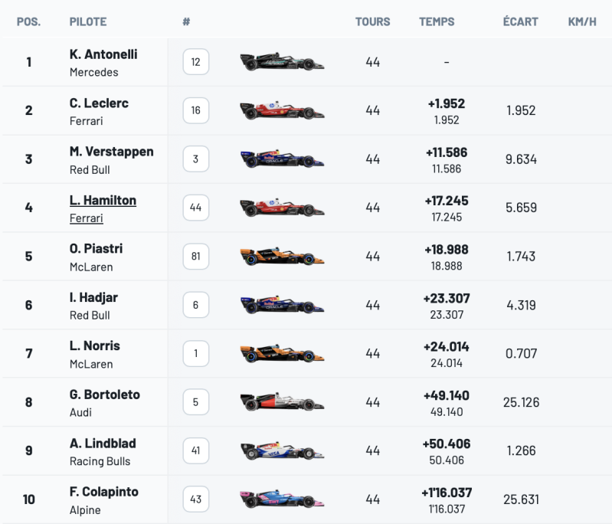The width and height of the screenshot is (612, 524).
Task: Click Bortoleto's Audi car image
Action: 282,401
